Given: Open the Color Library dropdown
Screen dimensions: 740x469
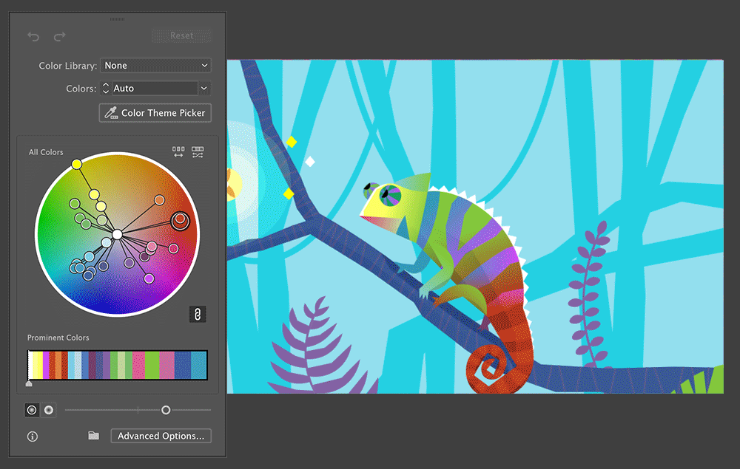Looking at the screenshot, I should pyautogui.click(x=155, y=65).
